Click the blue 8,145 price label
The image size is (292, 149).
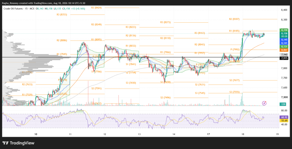click(x=284, y=40)
